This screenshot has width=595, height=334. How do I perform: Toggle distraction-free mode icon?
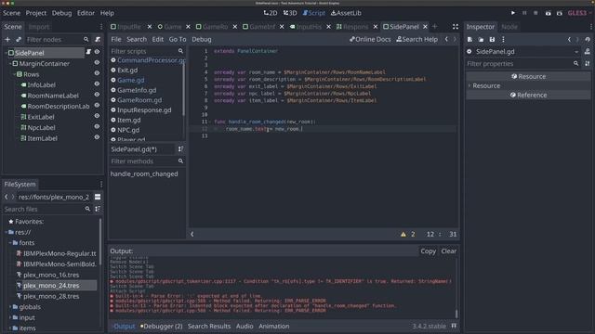pos(456,27)
